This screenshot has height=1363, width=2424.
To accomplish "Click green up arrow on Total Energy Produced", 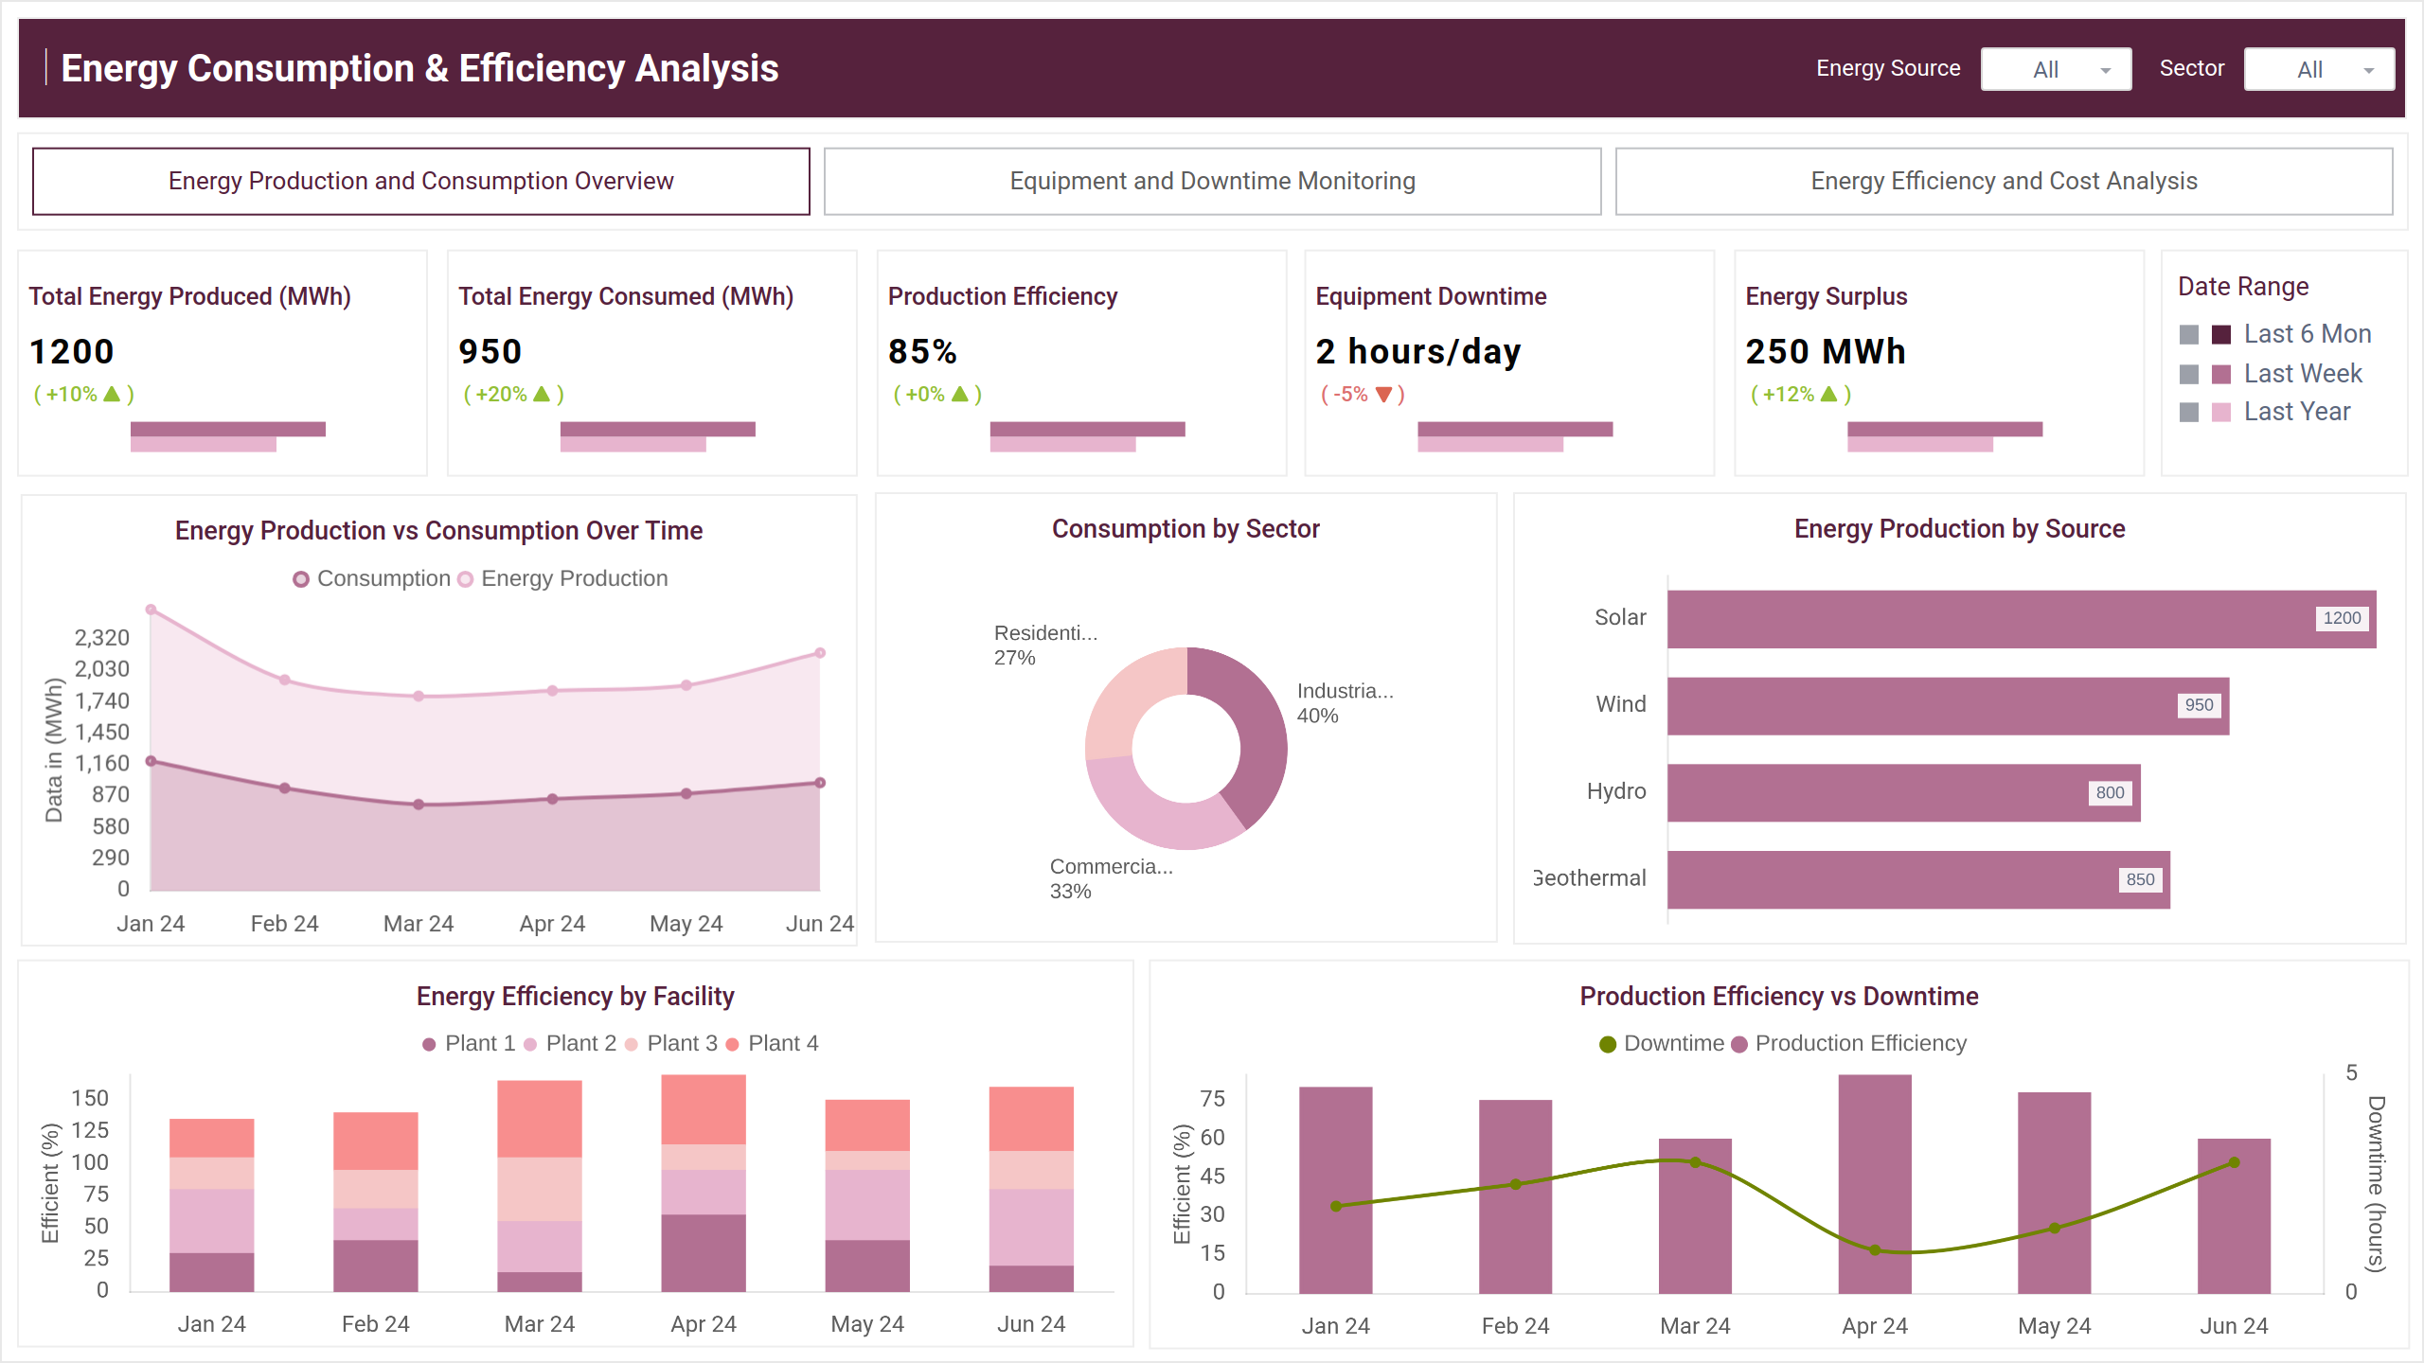I will 112,394.
